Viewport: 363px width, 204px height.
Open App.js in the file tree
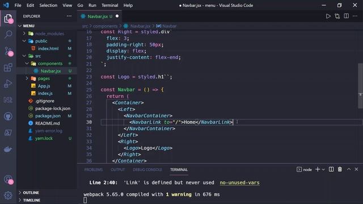(44, 86)
